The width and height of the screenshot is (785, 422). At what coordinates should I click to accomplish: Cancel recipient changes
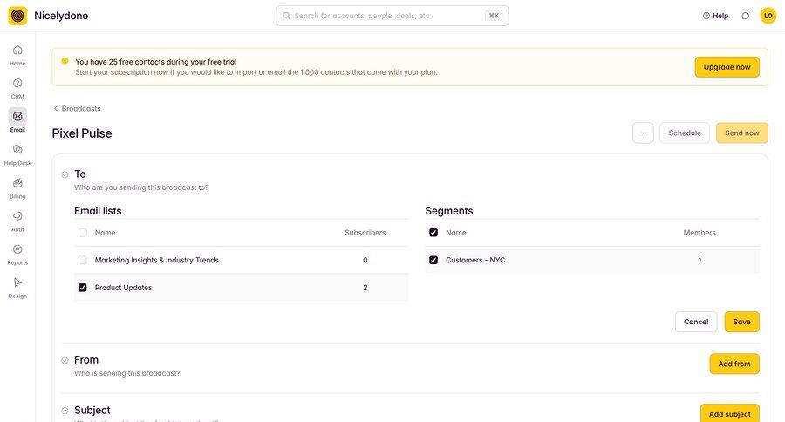696,322
